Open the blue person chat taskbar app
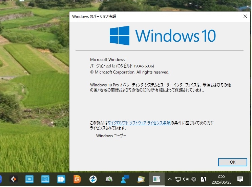Viewport: 252px width, 187px height. pyautogui.click(x=125, y=179)
